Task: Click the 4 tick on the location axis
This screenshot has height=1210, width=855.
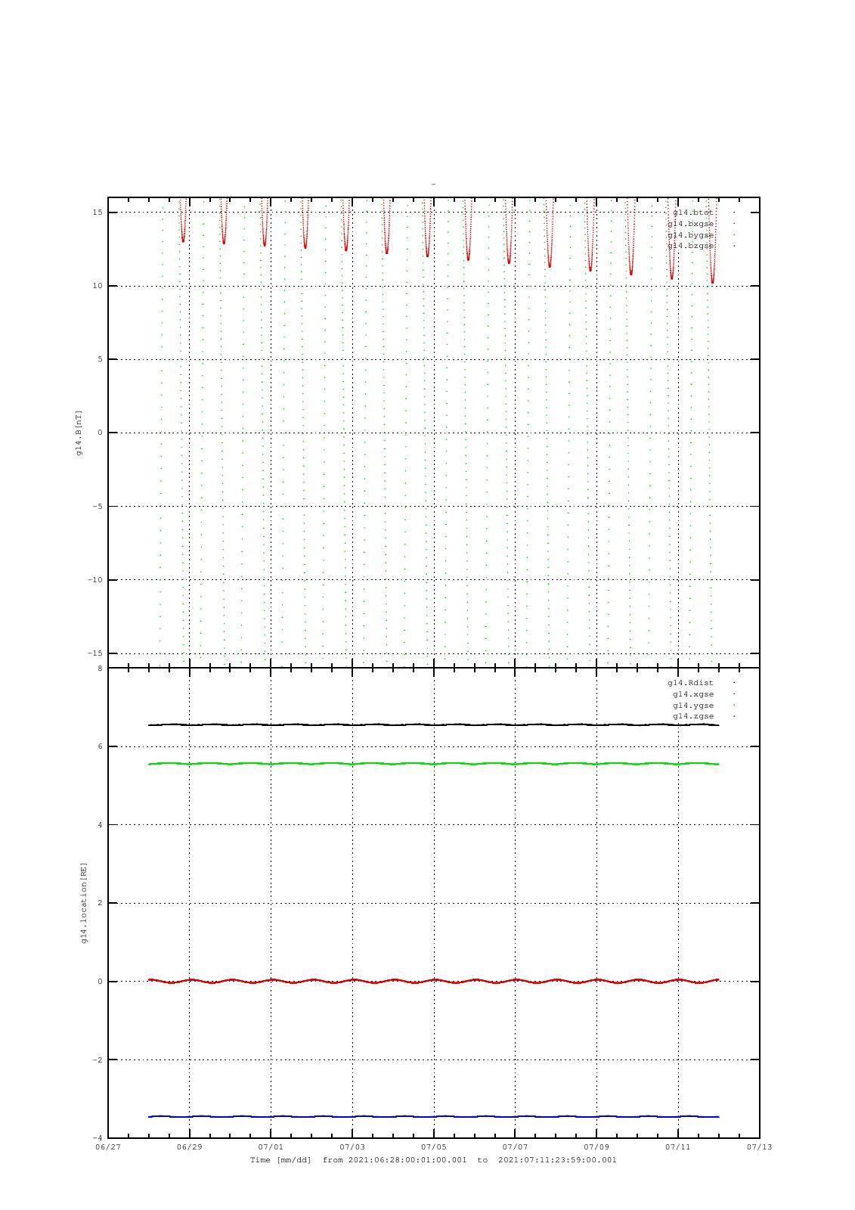Action: (100, 825)
